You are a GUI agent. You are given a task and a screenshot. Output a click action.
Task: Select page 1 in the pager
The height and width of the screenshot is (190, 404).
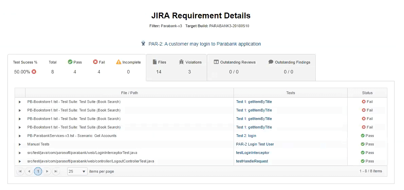(38, 171)
